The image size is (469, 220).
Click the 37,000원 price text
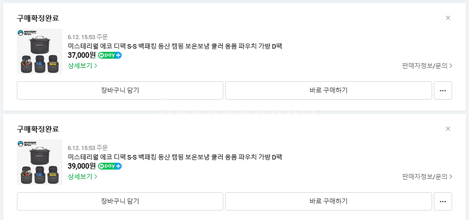click(x=82, y=55)
